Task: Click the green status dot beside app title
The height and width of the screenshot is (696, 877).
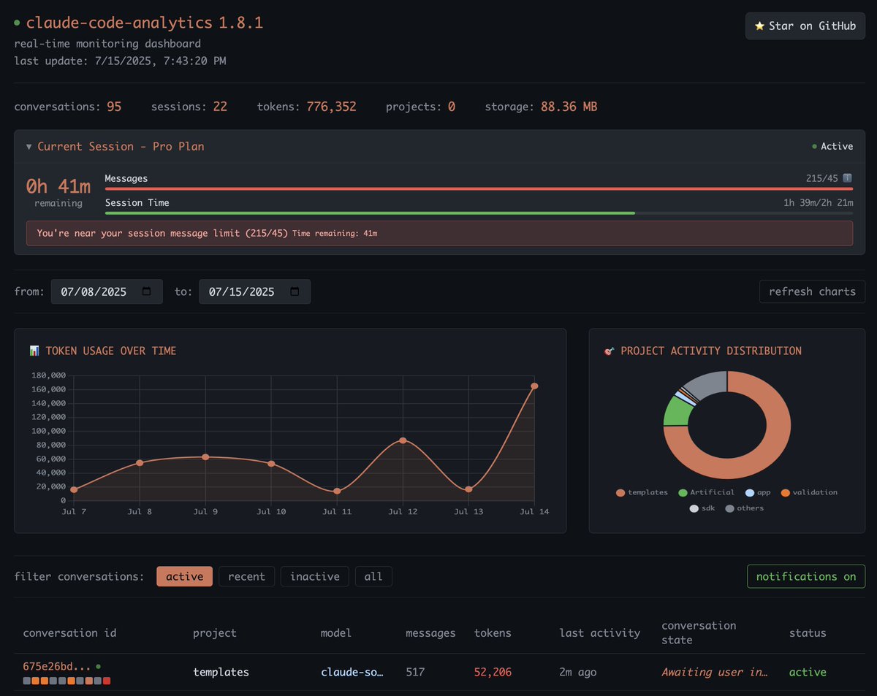Action: pos(18,23)
